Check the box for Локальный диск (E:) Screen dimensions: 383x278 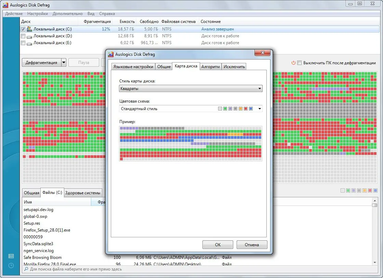(x=23, y=43)
